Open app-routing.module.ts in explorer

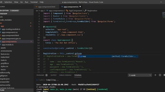(11, 29)
